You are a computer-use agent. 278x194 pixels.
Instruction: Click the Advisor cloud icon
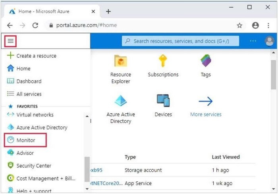pyautogui.click(x=10, y=153)
